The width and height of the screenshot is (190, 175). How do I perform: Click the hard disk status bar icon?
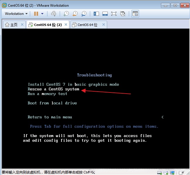click(x=160, y=173)
